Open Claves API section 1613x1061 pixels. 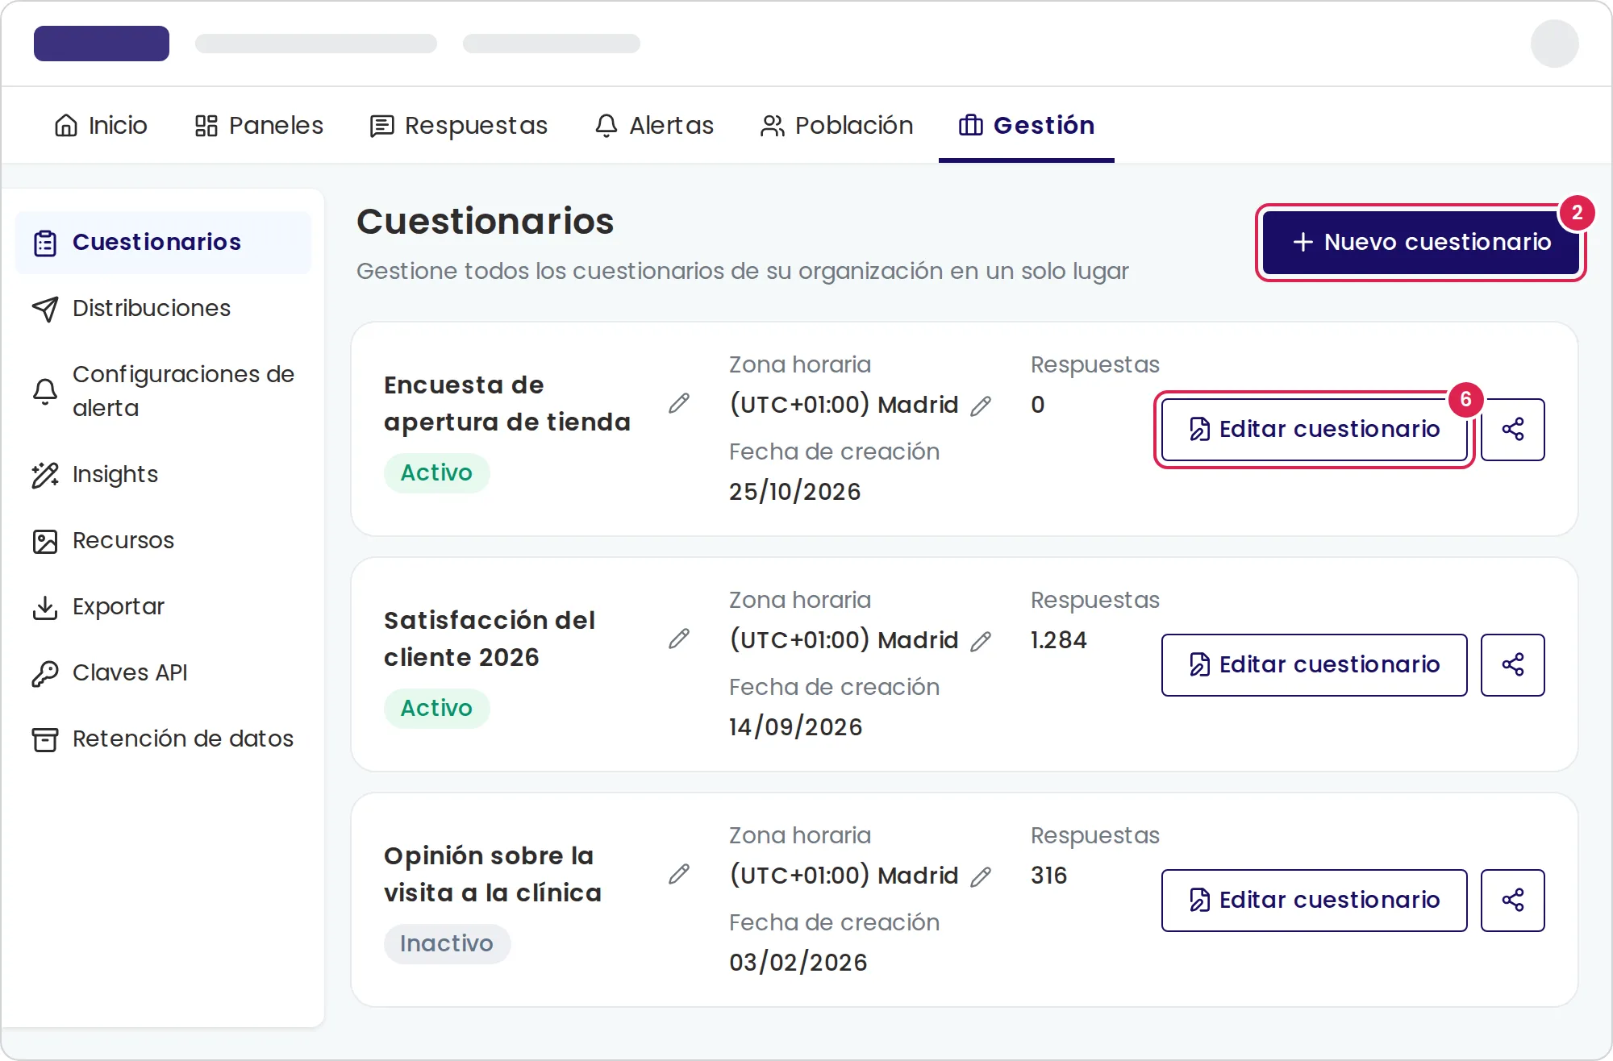pos(163,672)
